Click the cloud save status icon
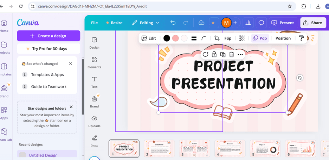 (201, 23)
